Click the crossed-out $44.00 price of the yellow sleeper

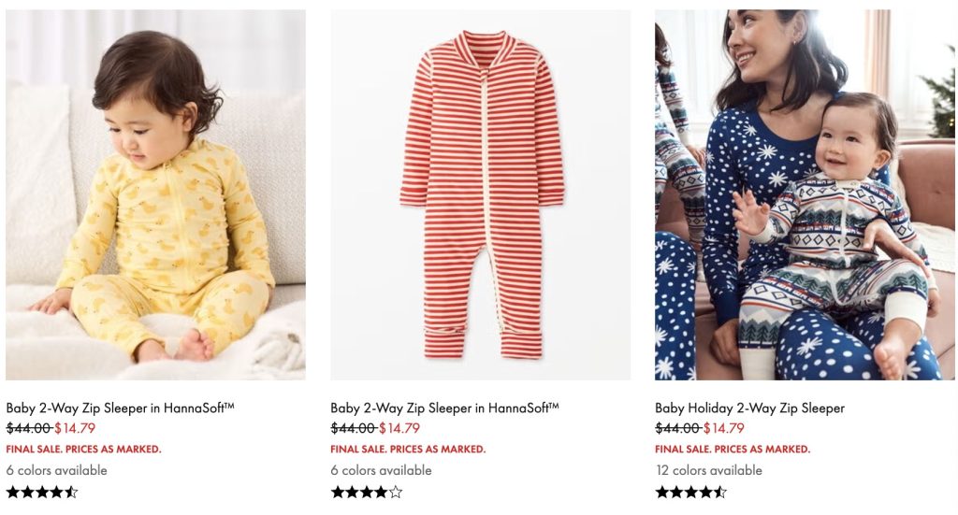point(28,428)
